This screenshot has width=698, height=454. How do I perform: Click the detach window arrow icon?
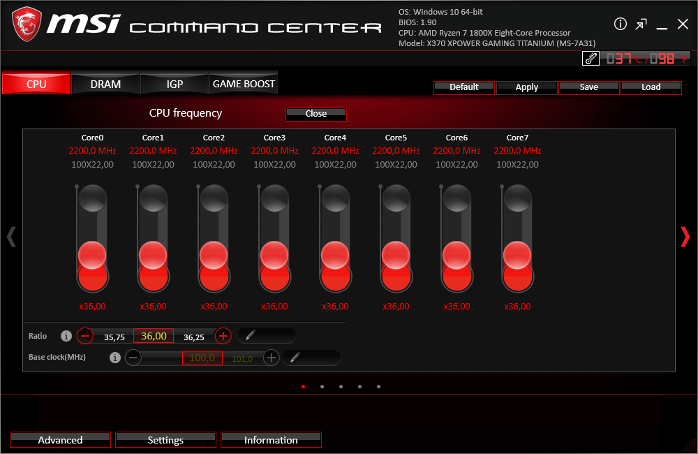click(641, 24)
